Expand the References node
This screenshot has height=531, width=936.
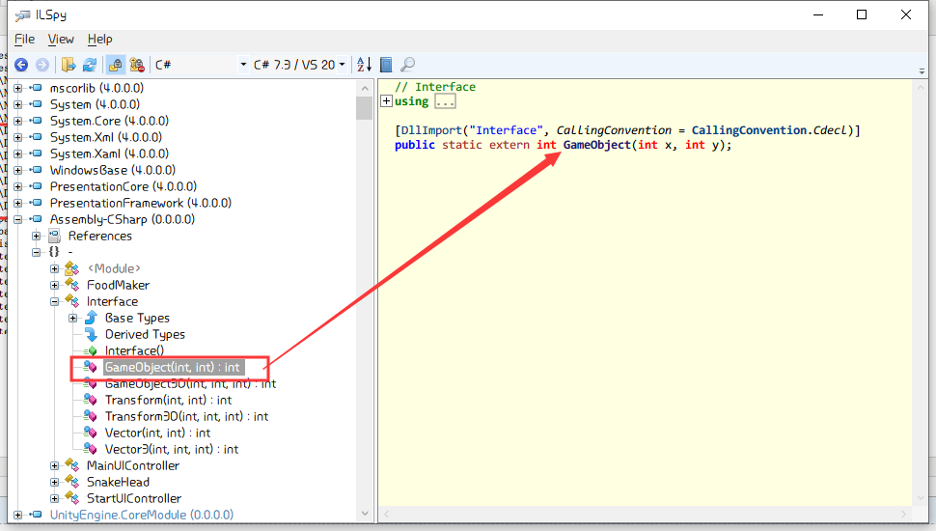tap(37, 236)
